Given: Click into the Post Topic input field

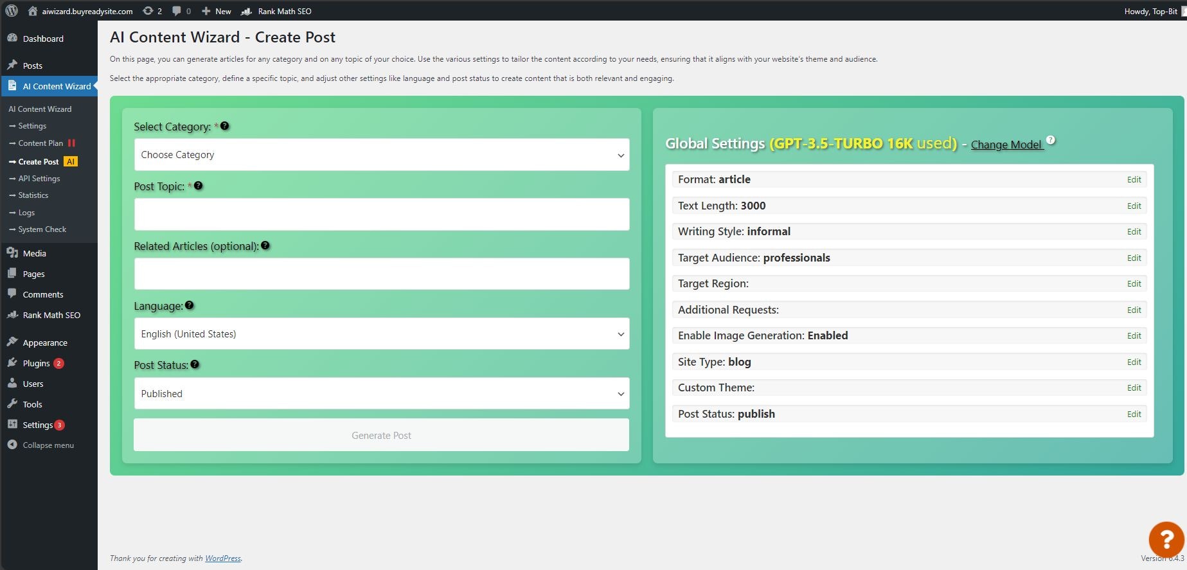Looking at the screenshot, I should click(x=382, y=215).
